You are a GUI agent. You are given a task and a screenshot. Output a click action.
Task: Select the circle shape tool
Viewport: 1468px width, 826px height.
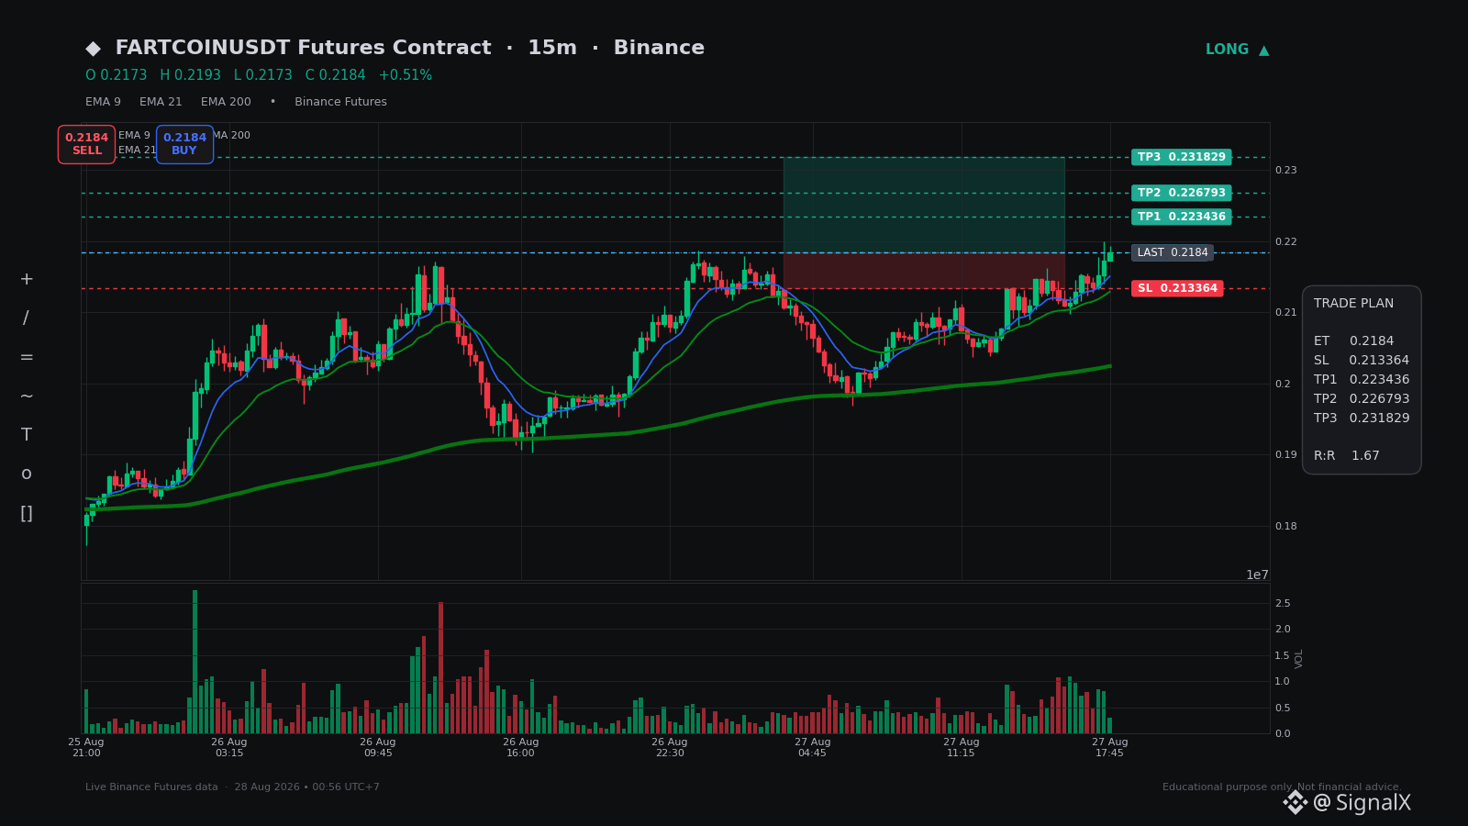(x=27, y=474)
